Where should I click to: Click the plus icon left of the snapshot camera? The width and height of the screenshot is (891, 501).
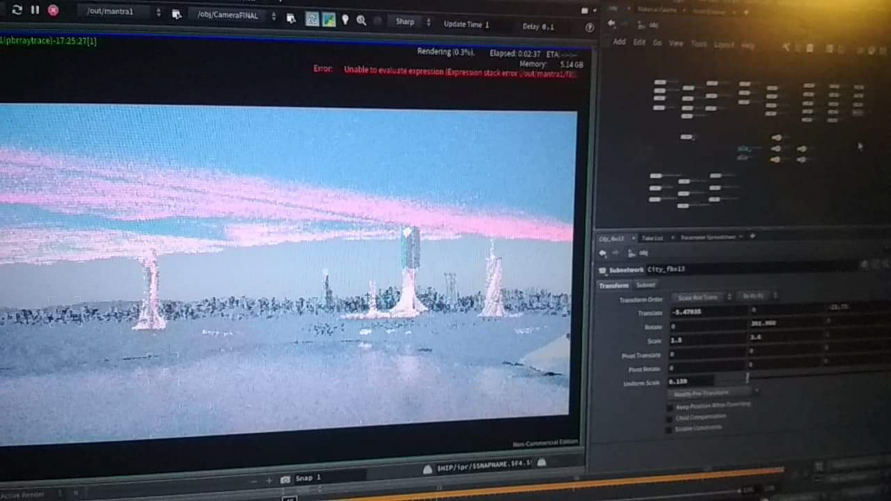pyautogui.click(x=269, y=480)
